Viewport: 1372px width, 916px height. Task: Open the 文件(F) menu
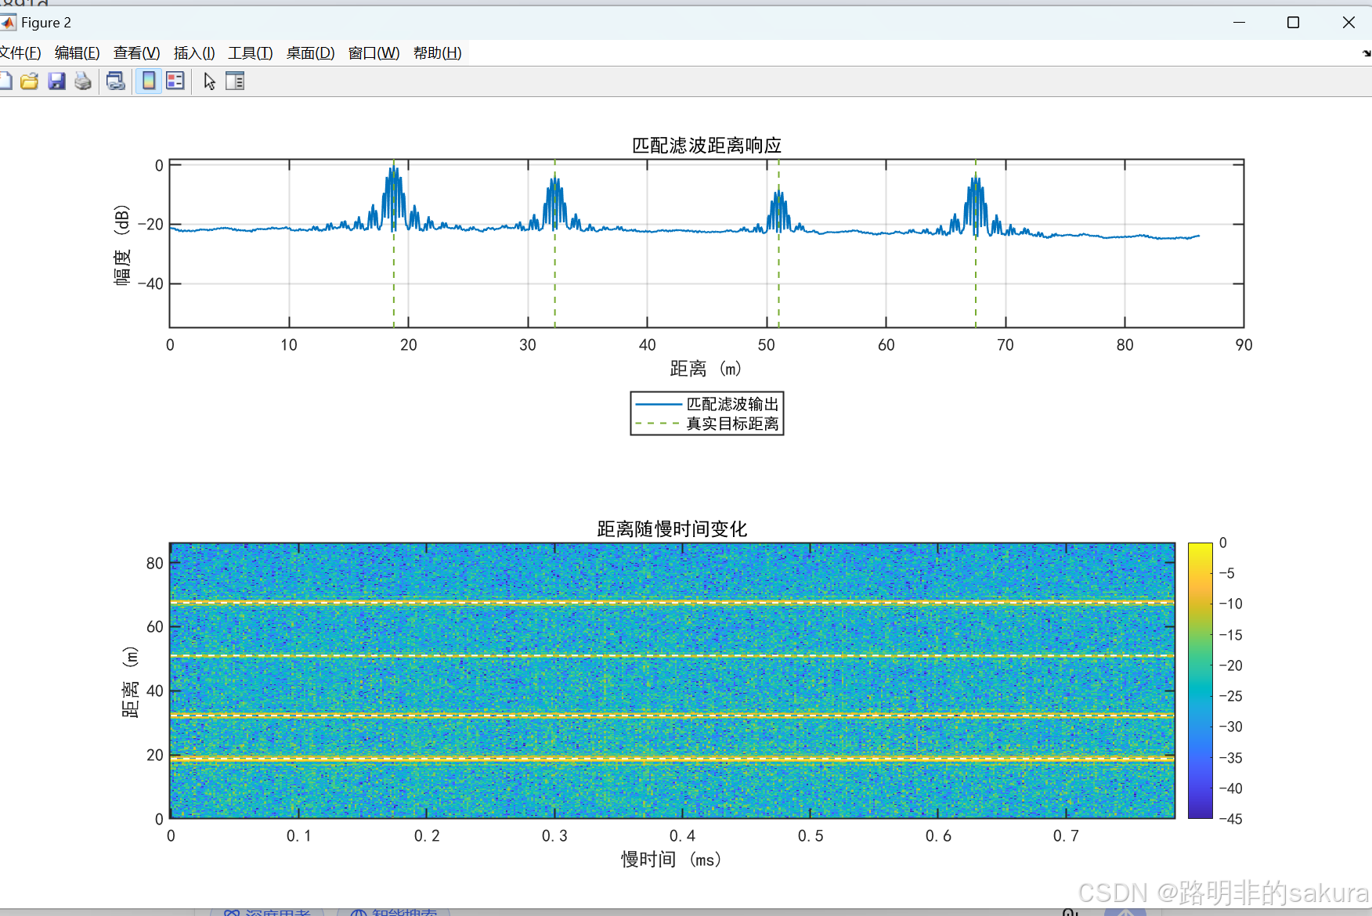20,52
